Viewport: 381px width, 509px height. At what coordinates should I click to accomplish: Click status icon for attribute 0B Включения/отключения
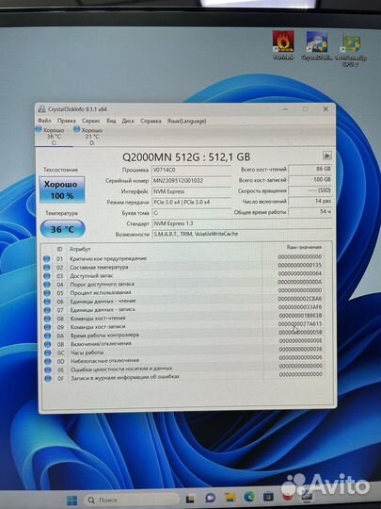48,344
